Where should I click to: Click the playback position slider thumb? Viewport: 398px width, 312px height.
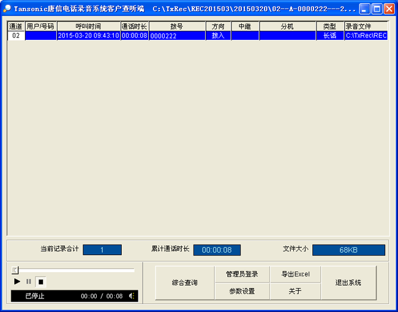[x=15, y=270]
